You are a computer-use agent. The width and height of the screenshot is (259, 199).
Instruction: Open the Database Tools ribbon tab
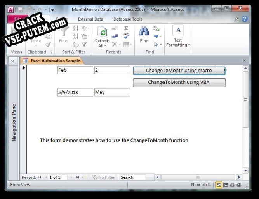point(128,19)
